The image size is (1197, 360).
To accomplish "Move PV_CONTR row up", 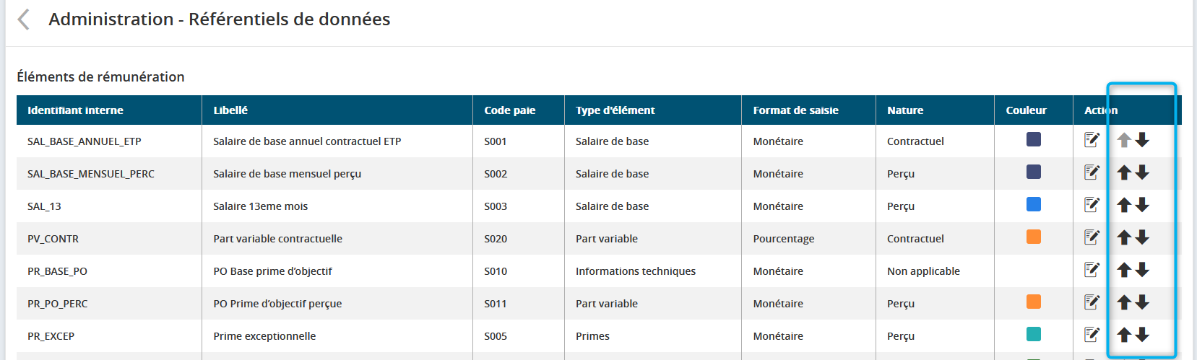I will (x=1124, y=237).
